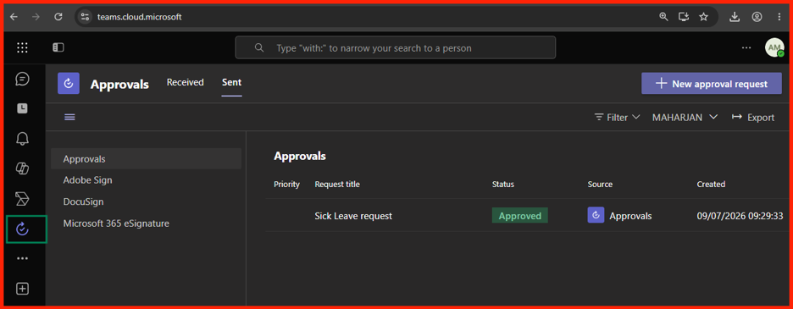Screen dimensions: 793x309
Task: Bookmark this page with the star
Action: 703,17
